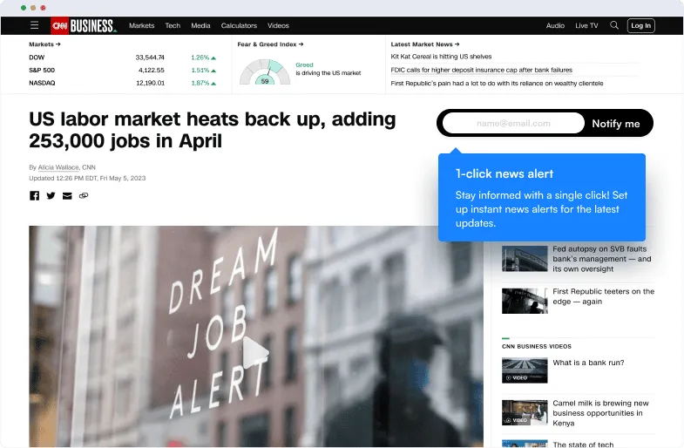The image size is (684, 448).
Task: Click the Fear & Greed gauge
Action: point(265,72)
